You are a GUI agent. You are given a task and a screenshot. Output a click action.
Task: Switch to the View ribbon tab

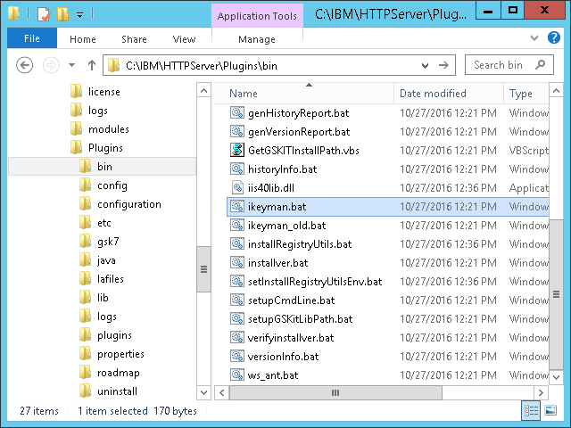(184, 39)
